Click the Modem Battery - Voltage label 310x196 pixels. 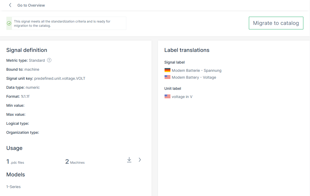194,77
